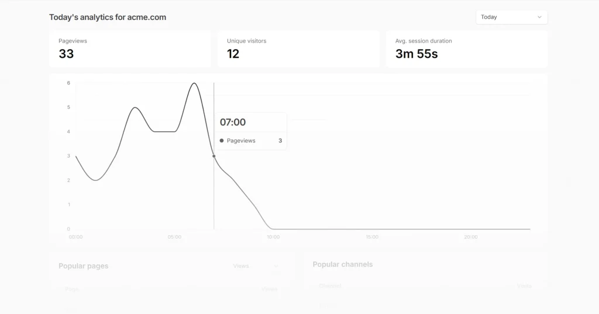Image resolution: width=599 pixels, height=314 pixels.
Task: Click the 20:00 x-axis label
Action: [471, 237]
